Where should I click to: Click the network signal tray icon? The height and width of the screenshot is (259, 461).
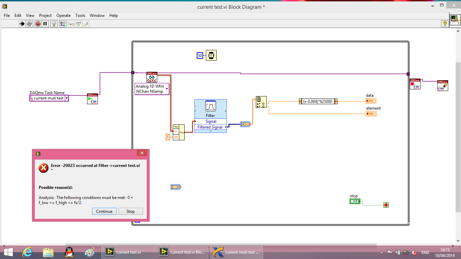tap(406, 253)
